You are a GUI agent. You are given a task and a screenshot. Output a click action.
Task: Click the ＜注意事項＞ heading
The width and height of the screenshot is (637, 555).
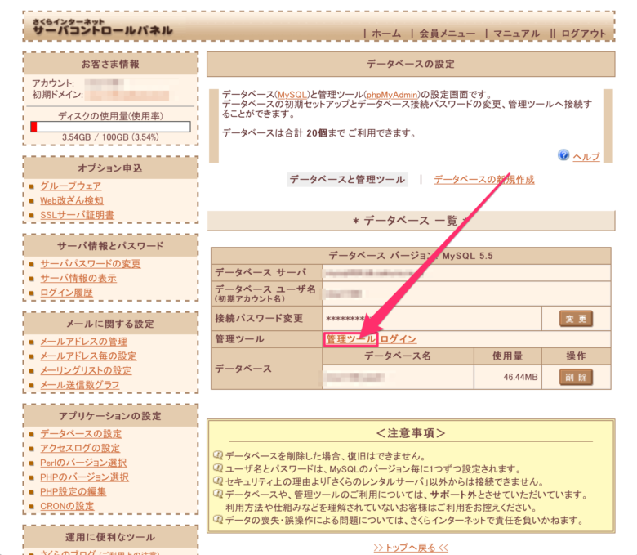pyautogui.click(x=411, y=433)
